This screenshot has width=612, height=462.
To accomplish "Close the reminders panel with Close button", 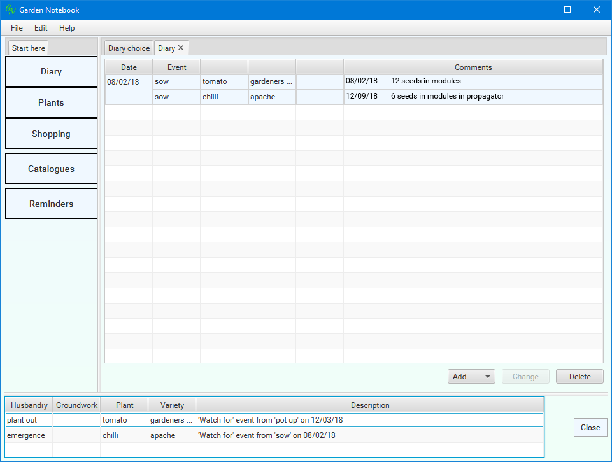I will tap(590, 428).
